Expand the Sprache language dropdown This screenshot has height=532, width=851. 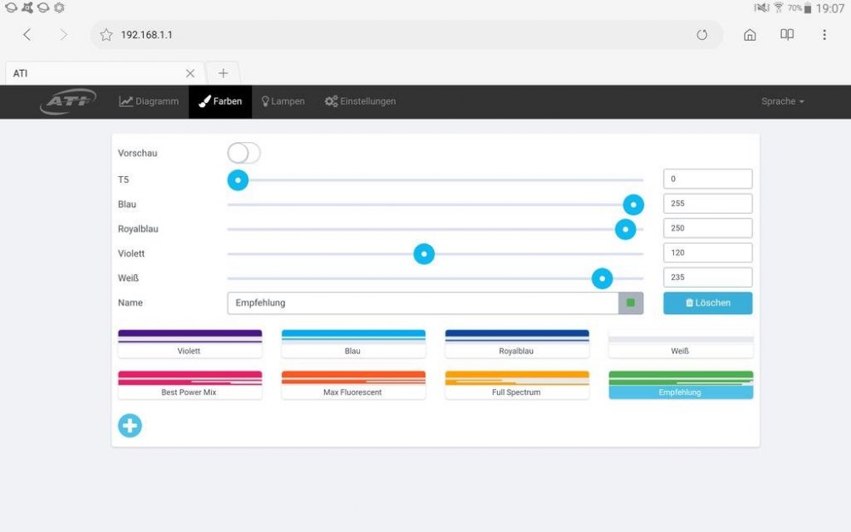point(782,101)
